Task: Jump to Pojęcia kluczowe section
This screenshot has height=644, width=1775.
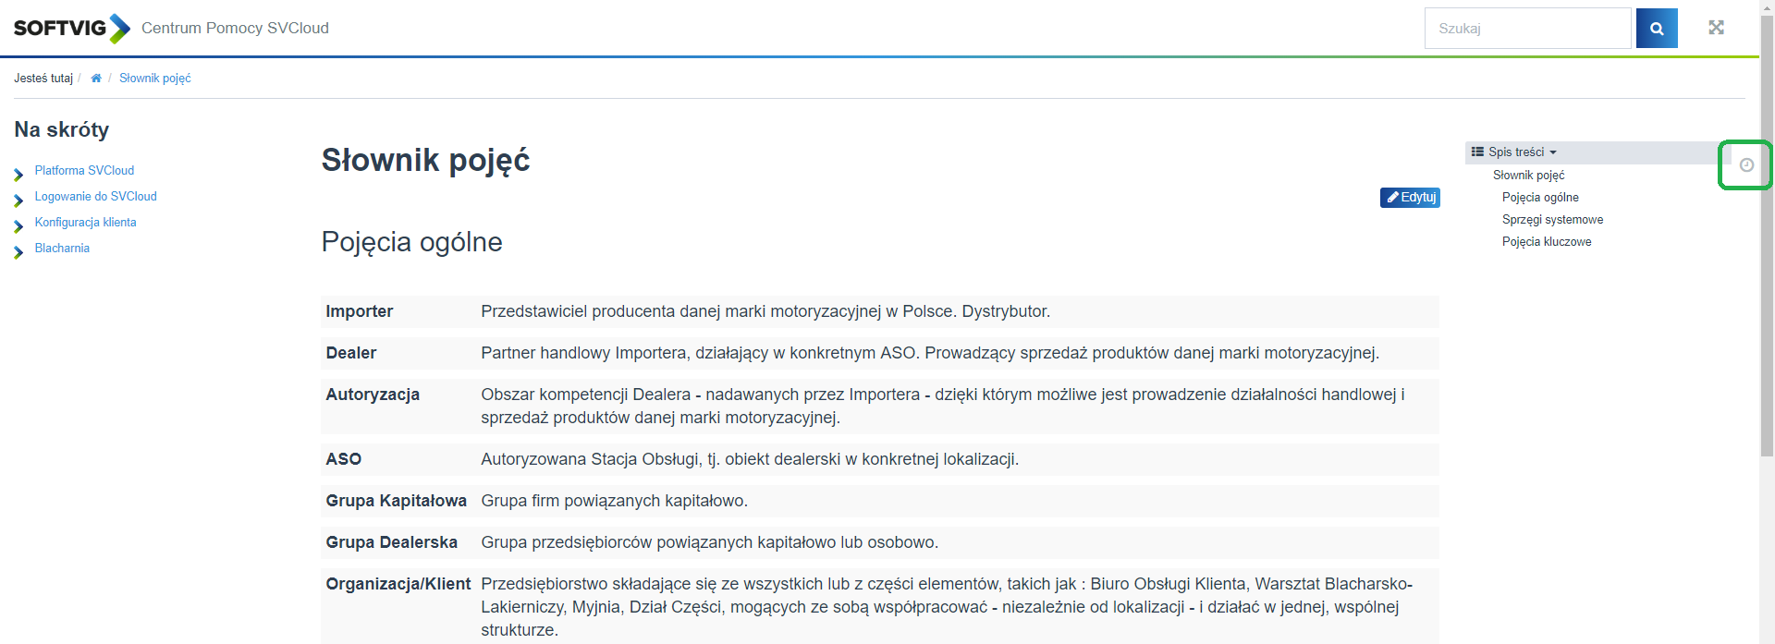Action: [1546, 242]
